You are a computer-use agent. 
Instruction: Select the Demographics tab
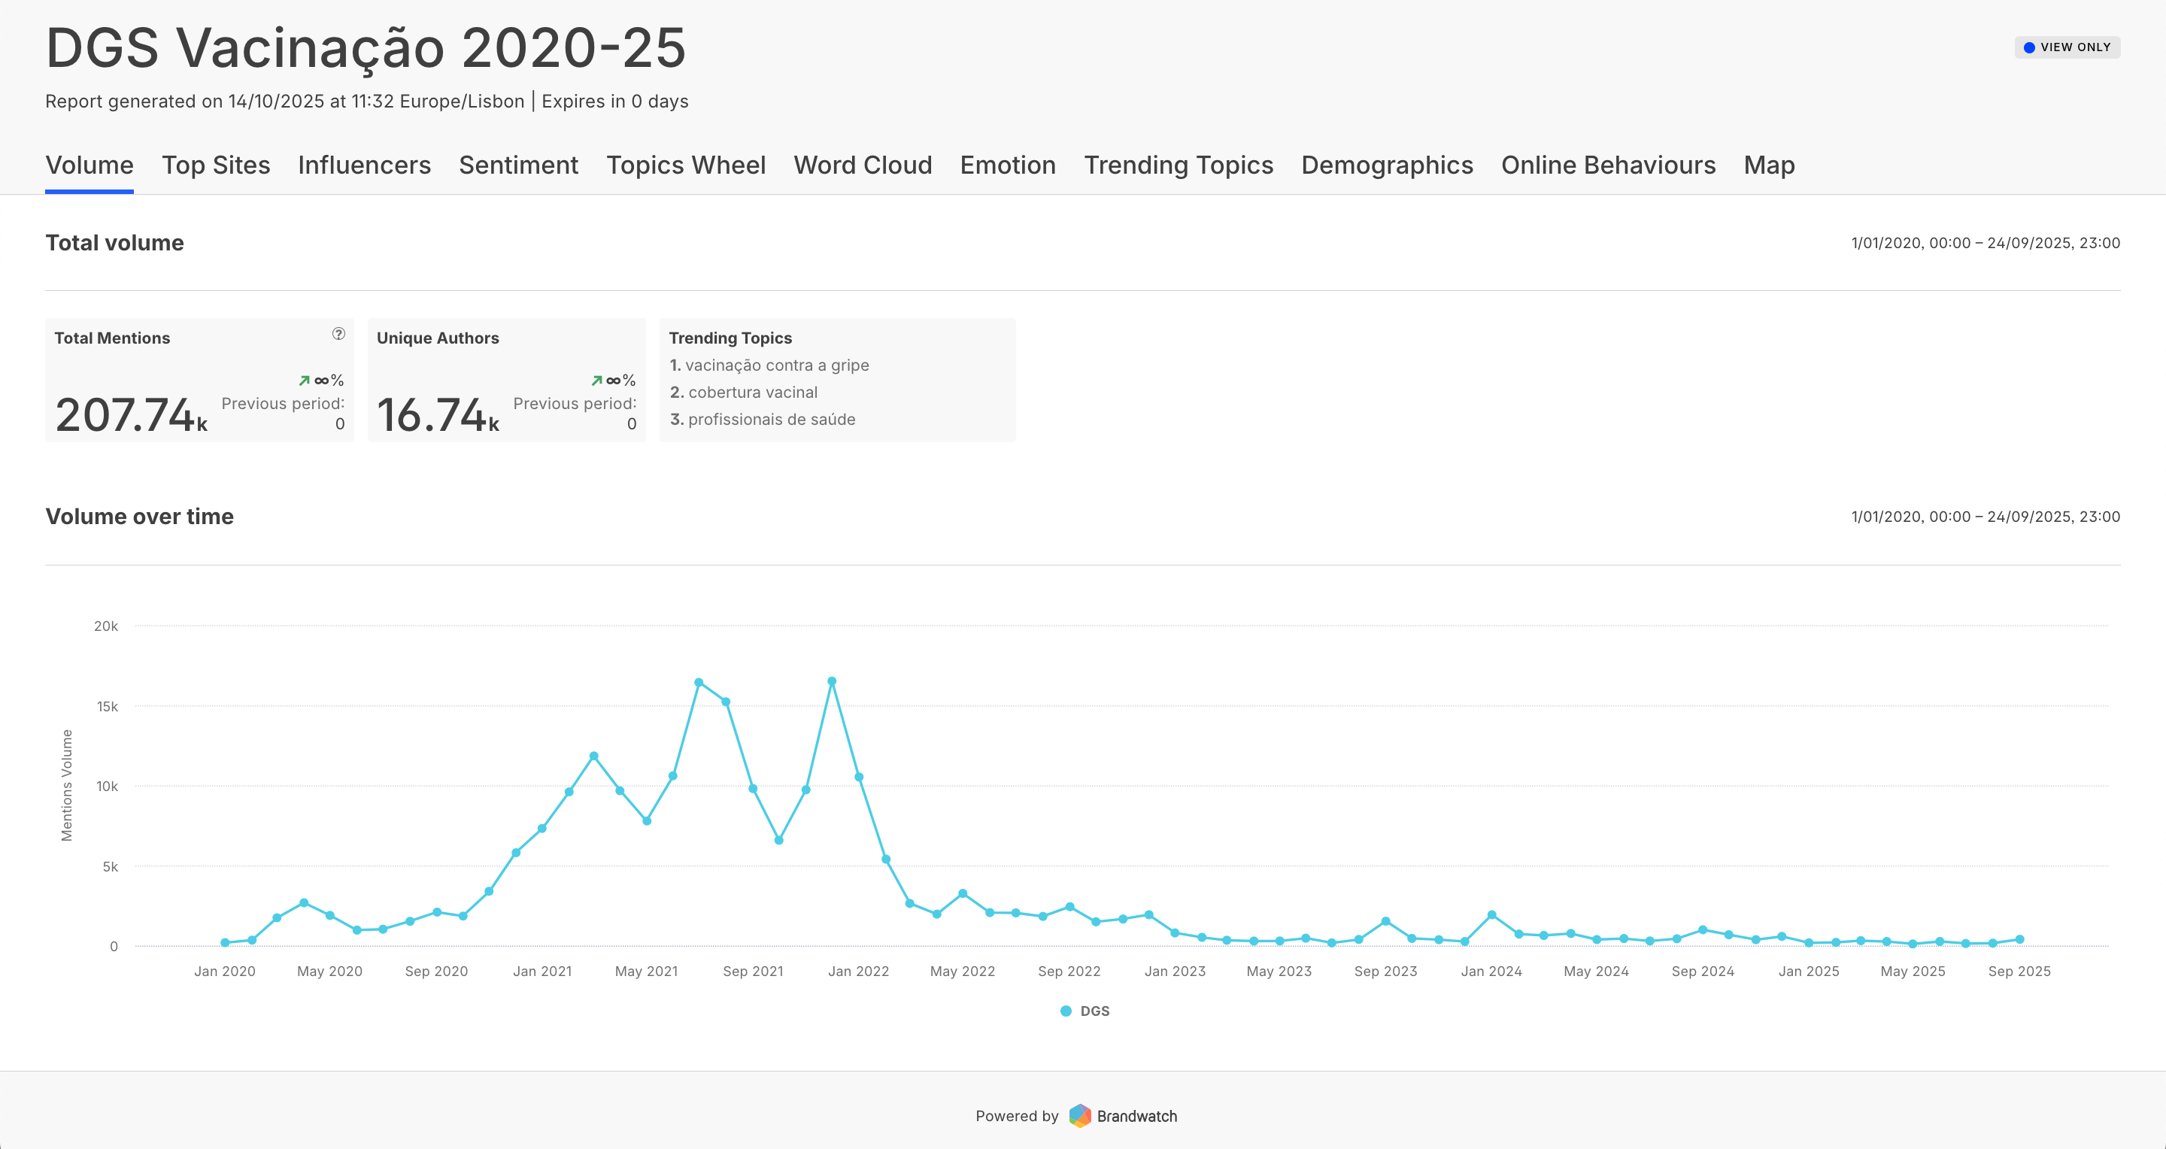(1387, 165)
